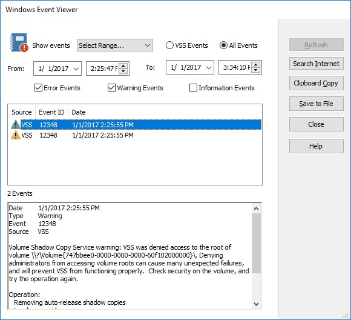Click the 'Type Warning' line in details

35,216
